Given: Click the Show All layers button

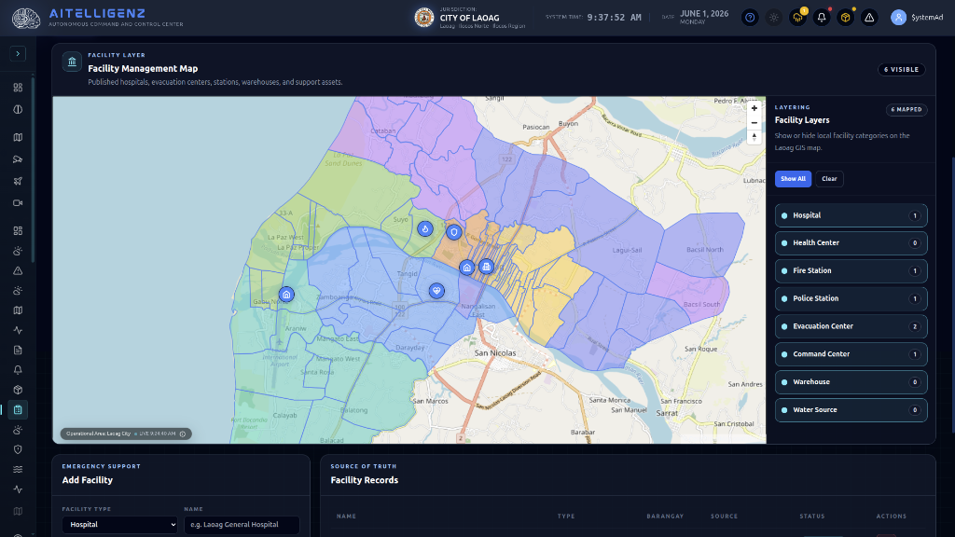Looking at the screenshot, I should [x=793, y=179].
